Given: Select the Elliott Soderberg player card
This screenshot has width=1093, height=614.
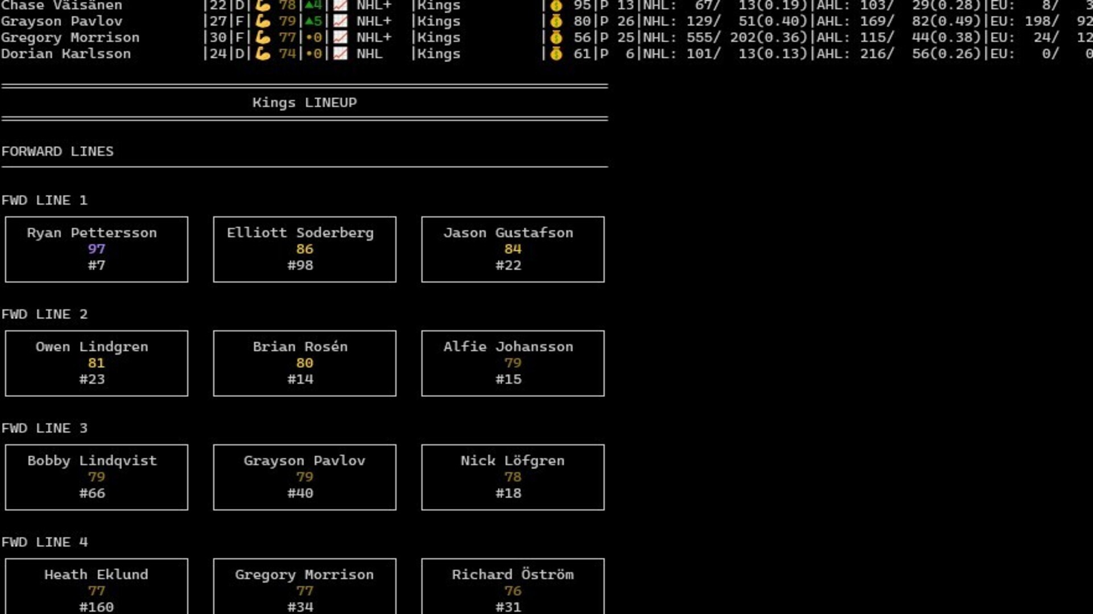Looking at the screenshot, I should click(x=305, y=249).
